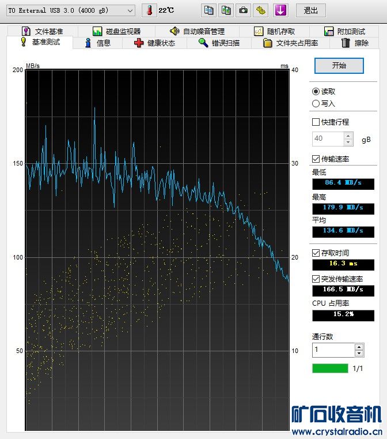
Task: Click the CPU usage value 15.2%
Action: pos(343,315)
